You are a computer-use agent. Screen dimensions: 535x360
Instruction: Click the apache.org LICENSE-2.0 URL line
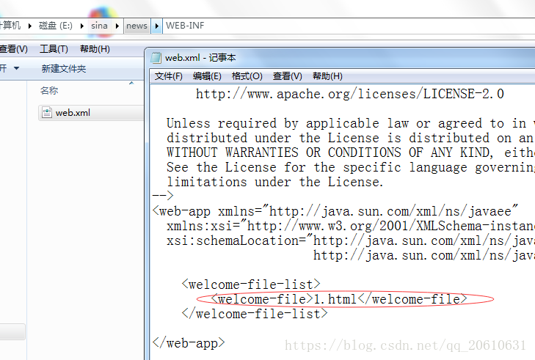[x=350, y=94]
